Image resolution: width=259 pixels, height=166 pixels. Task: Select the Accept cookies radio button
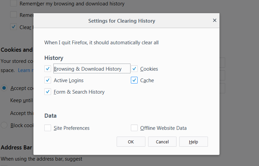tap(4, 88)
